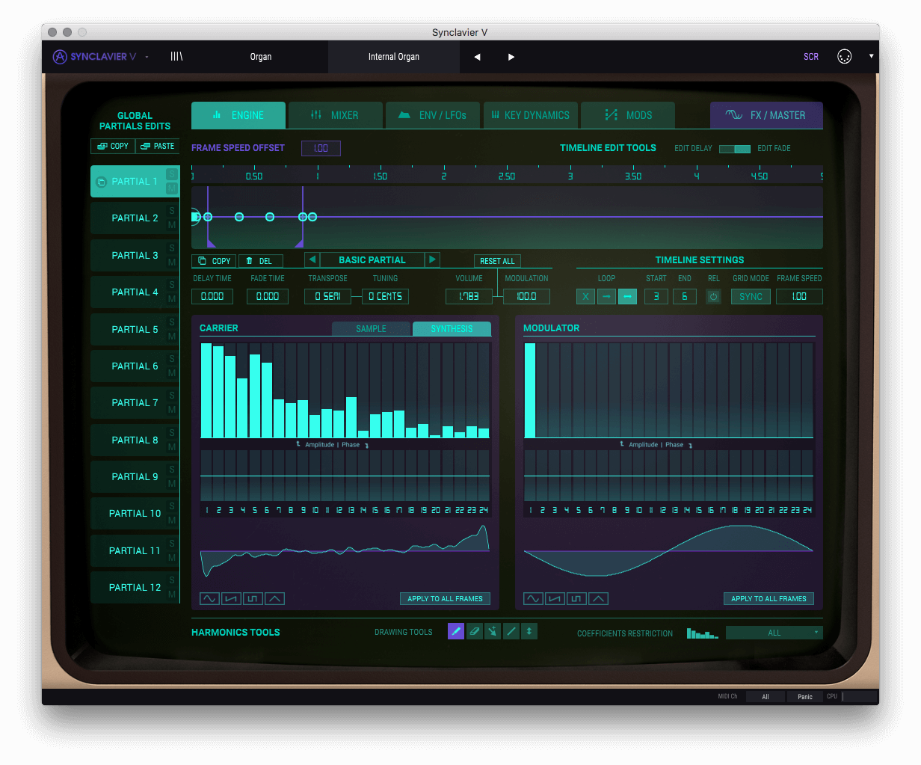Image resolution: width=921 pixels, height=765 pixels.
Task: Click the Frame Speed Offset value field
Action: (x=321, y=148)
